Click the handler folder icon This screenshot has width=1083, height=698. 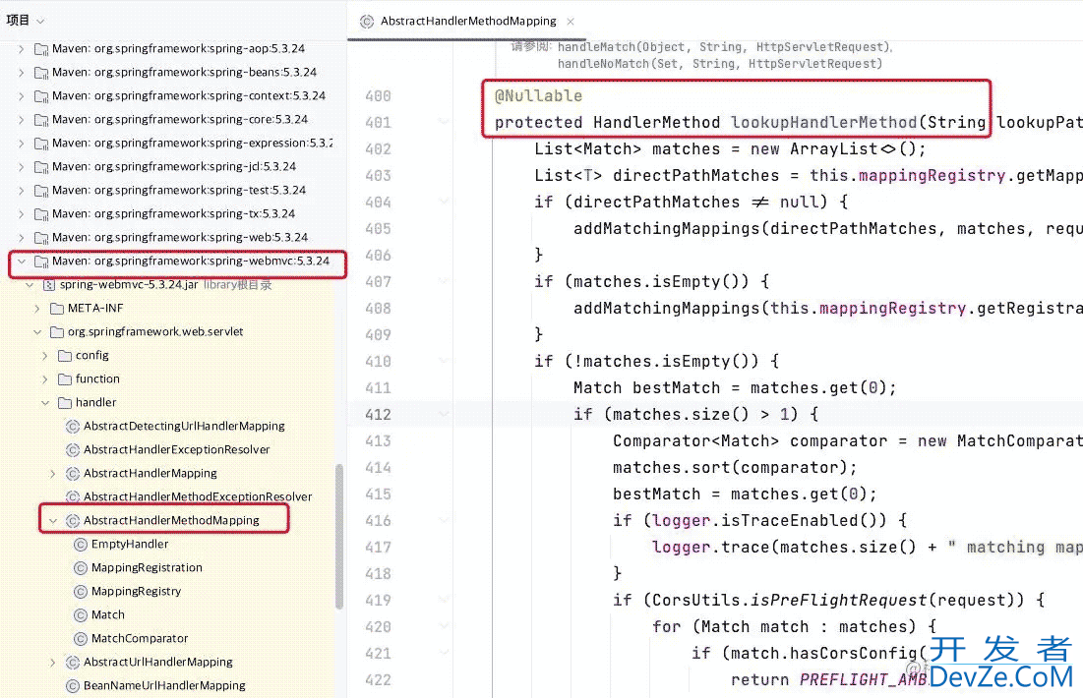65,402
